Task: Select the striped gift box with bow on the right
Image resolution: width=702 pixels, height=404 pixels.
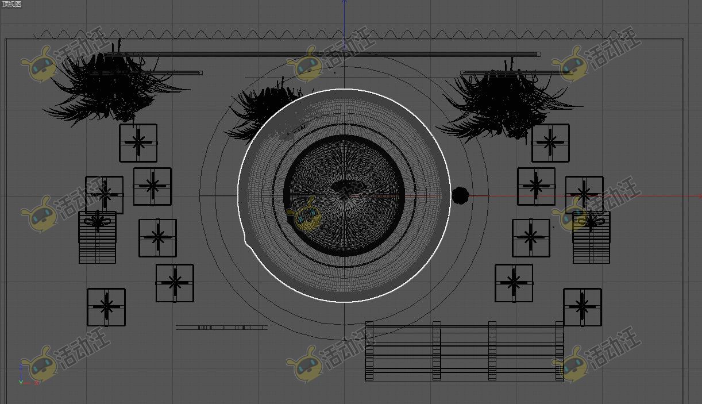Action: (591, 237)
